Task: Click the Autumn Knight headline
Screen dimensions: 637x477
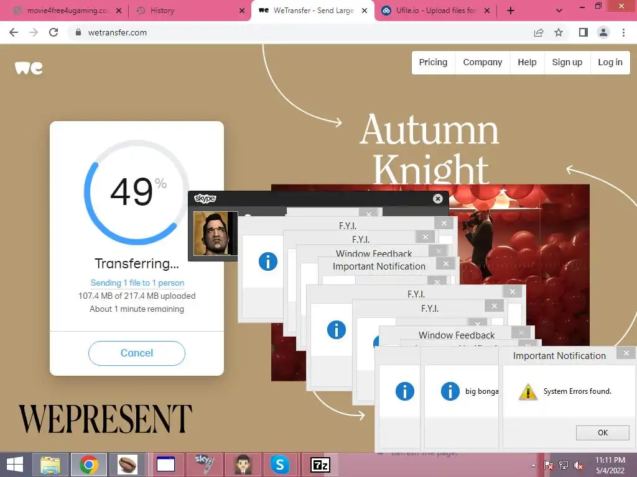Action: (430, 148)
